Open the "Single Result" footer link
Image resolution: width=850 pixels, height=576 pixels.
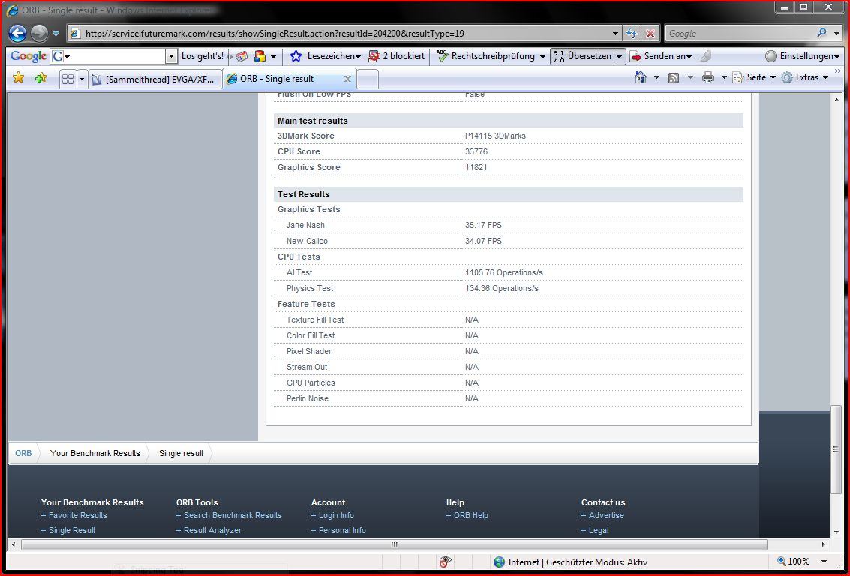pos(72,530)
